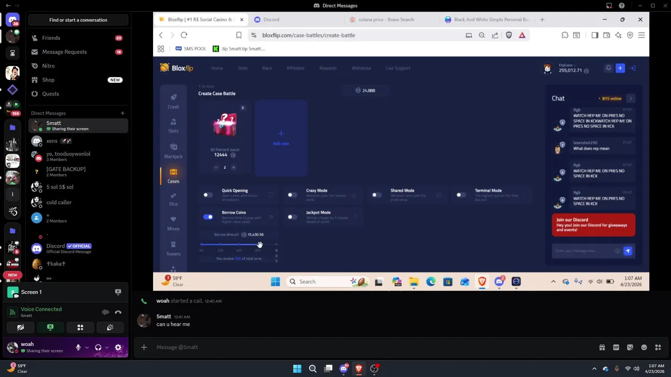Screen dimensions: 671x377
Task: Select 5matt direct message
Action: pos(78,126)
